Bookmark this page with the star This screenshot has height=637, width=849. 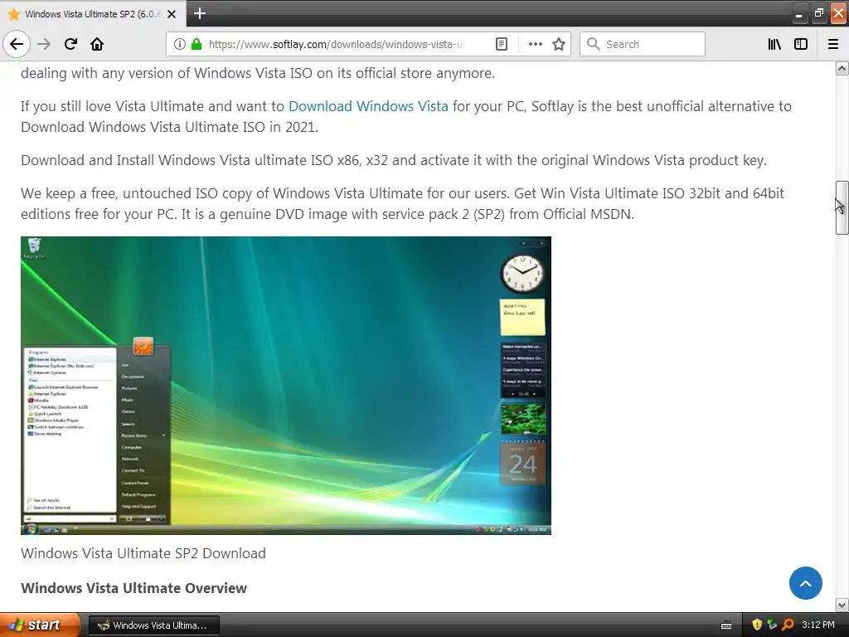[559, 44]
